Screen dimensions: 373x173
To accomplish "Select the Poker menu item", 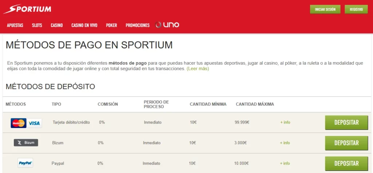I will (111, 25).
